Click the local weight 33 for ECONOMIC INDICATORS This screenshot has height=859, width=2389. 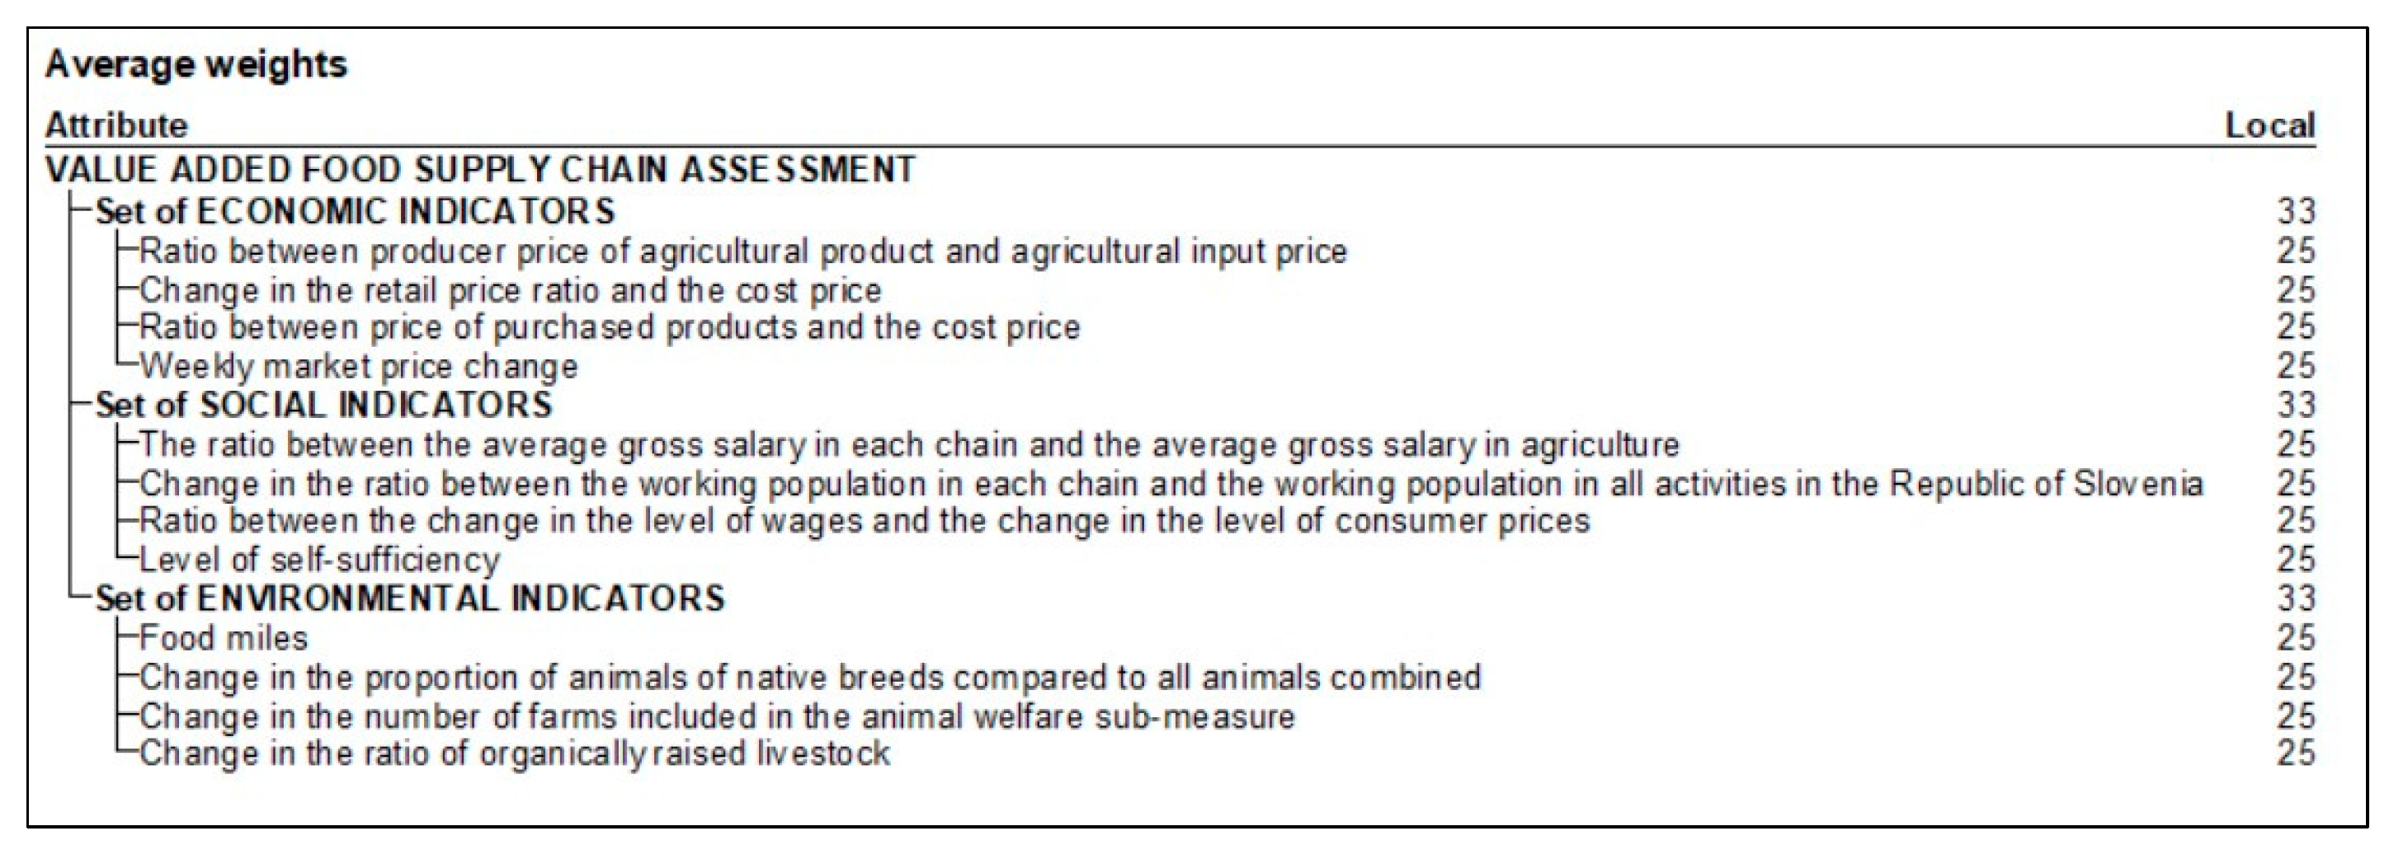click(x=2295, y=211)
